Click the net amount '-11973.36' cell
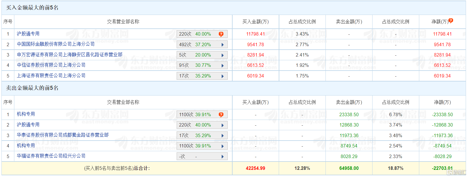468x177 pixels. (442, 136)
